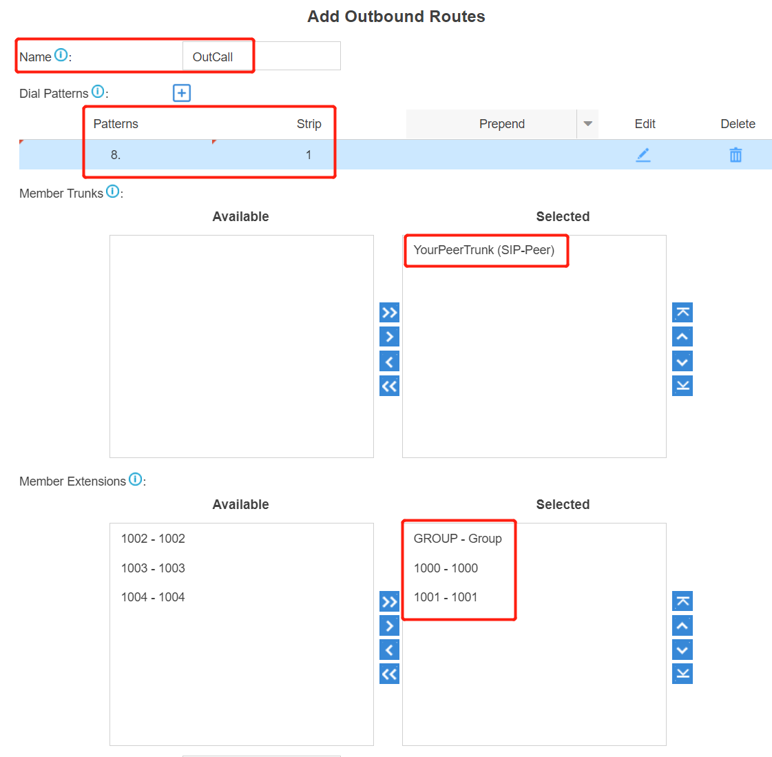
Task: Remove all trunks using the double-left arrow
Action: 389,386
